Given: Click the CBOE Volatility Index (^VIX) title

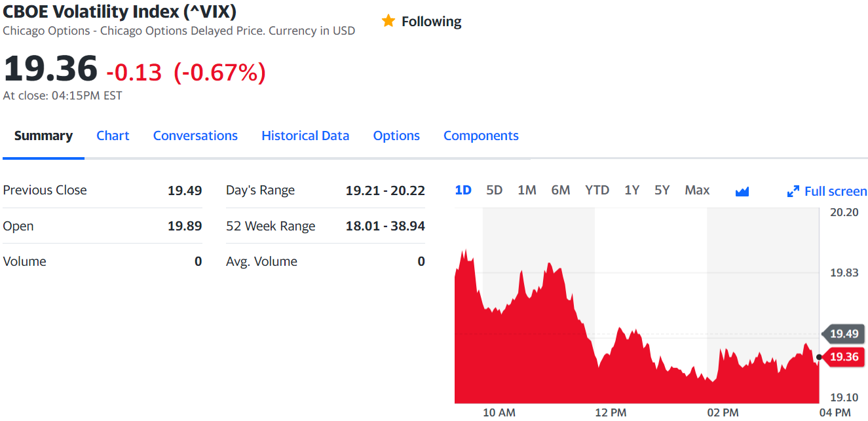Looking at the screenshot, I should click(120, 11).
